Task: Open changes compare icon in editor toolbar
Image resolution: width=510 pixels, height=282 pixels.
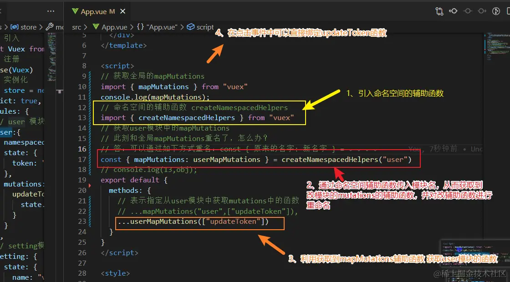Action: point(439,11)
